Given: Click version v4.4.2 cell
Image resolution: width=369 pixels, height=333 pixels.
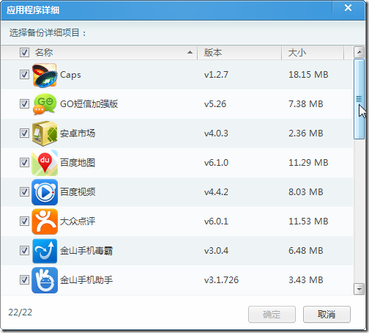Looking at the screenshot, I should pyautogui.click(x=216, y=192).
